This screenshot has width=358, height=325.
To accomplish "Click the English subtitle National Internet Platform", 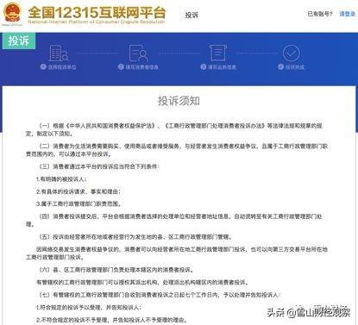I will point(97,22).
